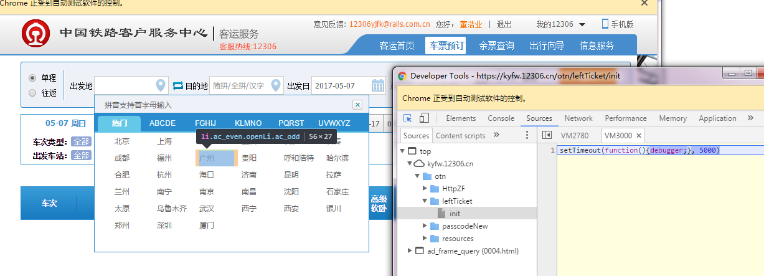Viewport: 764px width, 276px height.
Task: Expand the passcodeNew folder
Action: 425,226
